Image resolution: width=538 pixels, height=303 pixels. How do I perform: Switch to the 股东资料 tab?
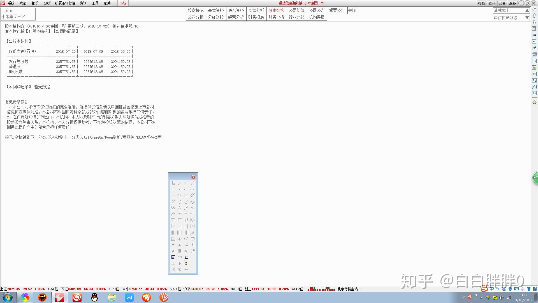click(236, 10)
